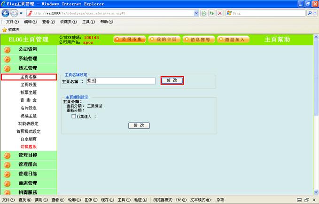Click the gear icon beside 公司資料

click(x=7, y=50)
